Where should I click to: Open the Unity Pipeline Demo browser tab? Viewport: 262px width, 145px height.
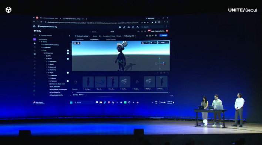tap(73, 19)
